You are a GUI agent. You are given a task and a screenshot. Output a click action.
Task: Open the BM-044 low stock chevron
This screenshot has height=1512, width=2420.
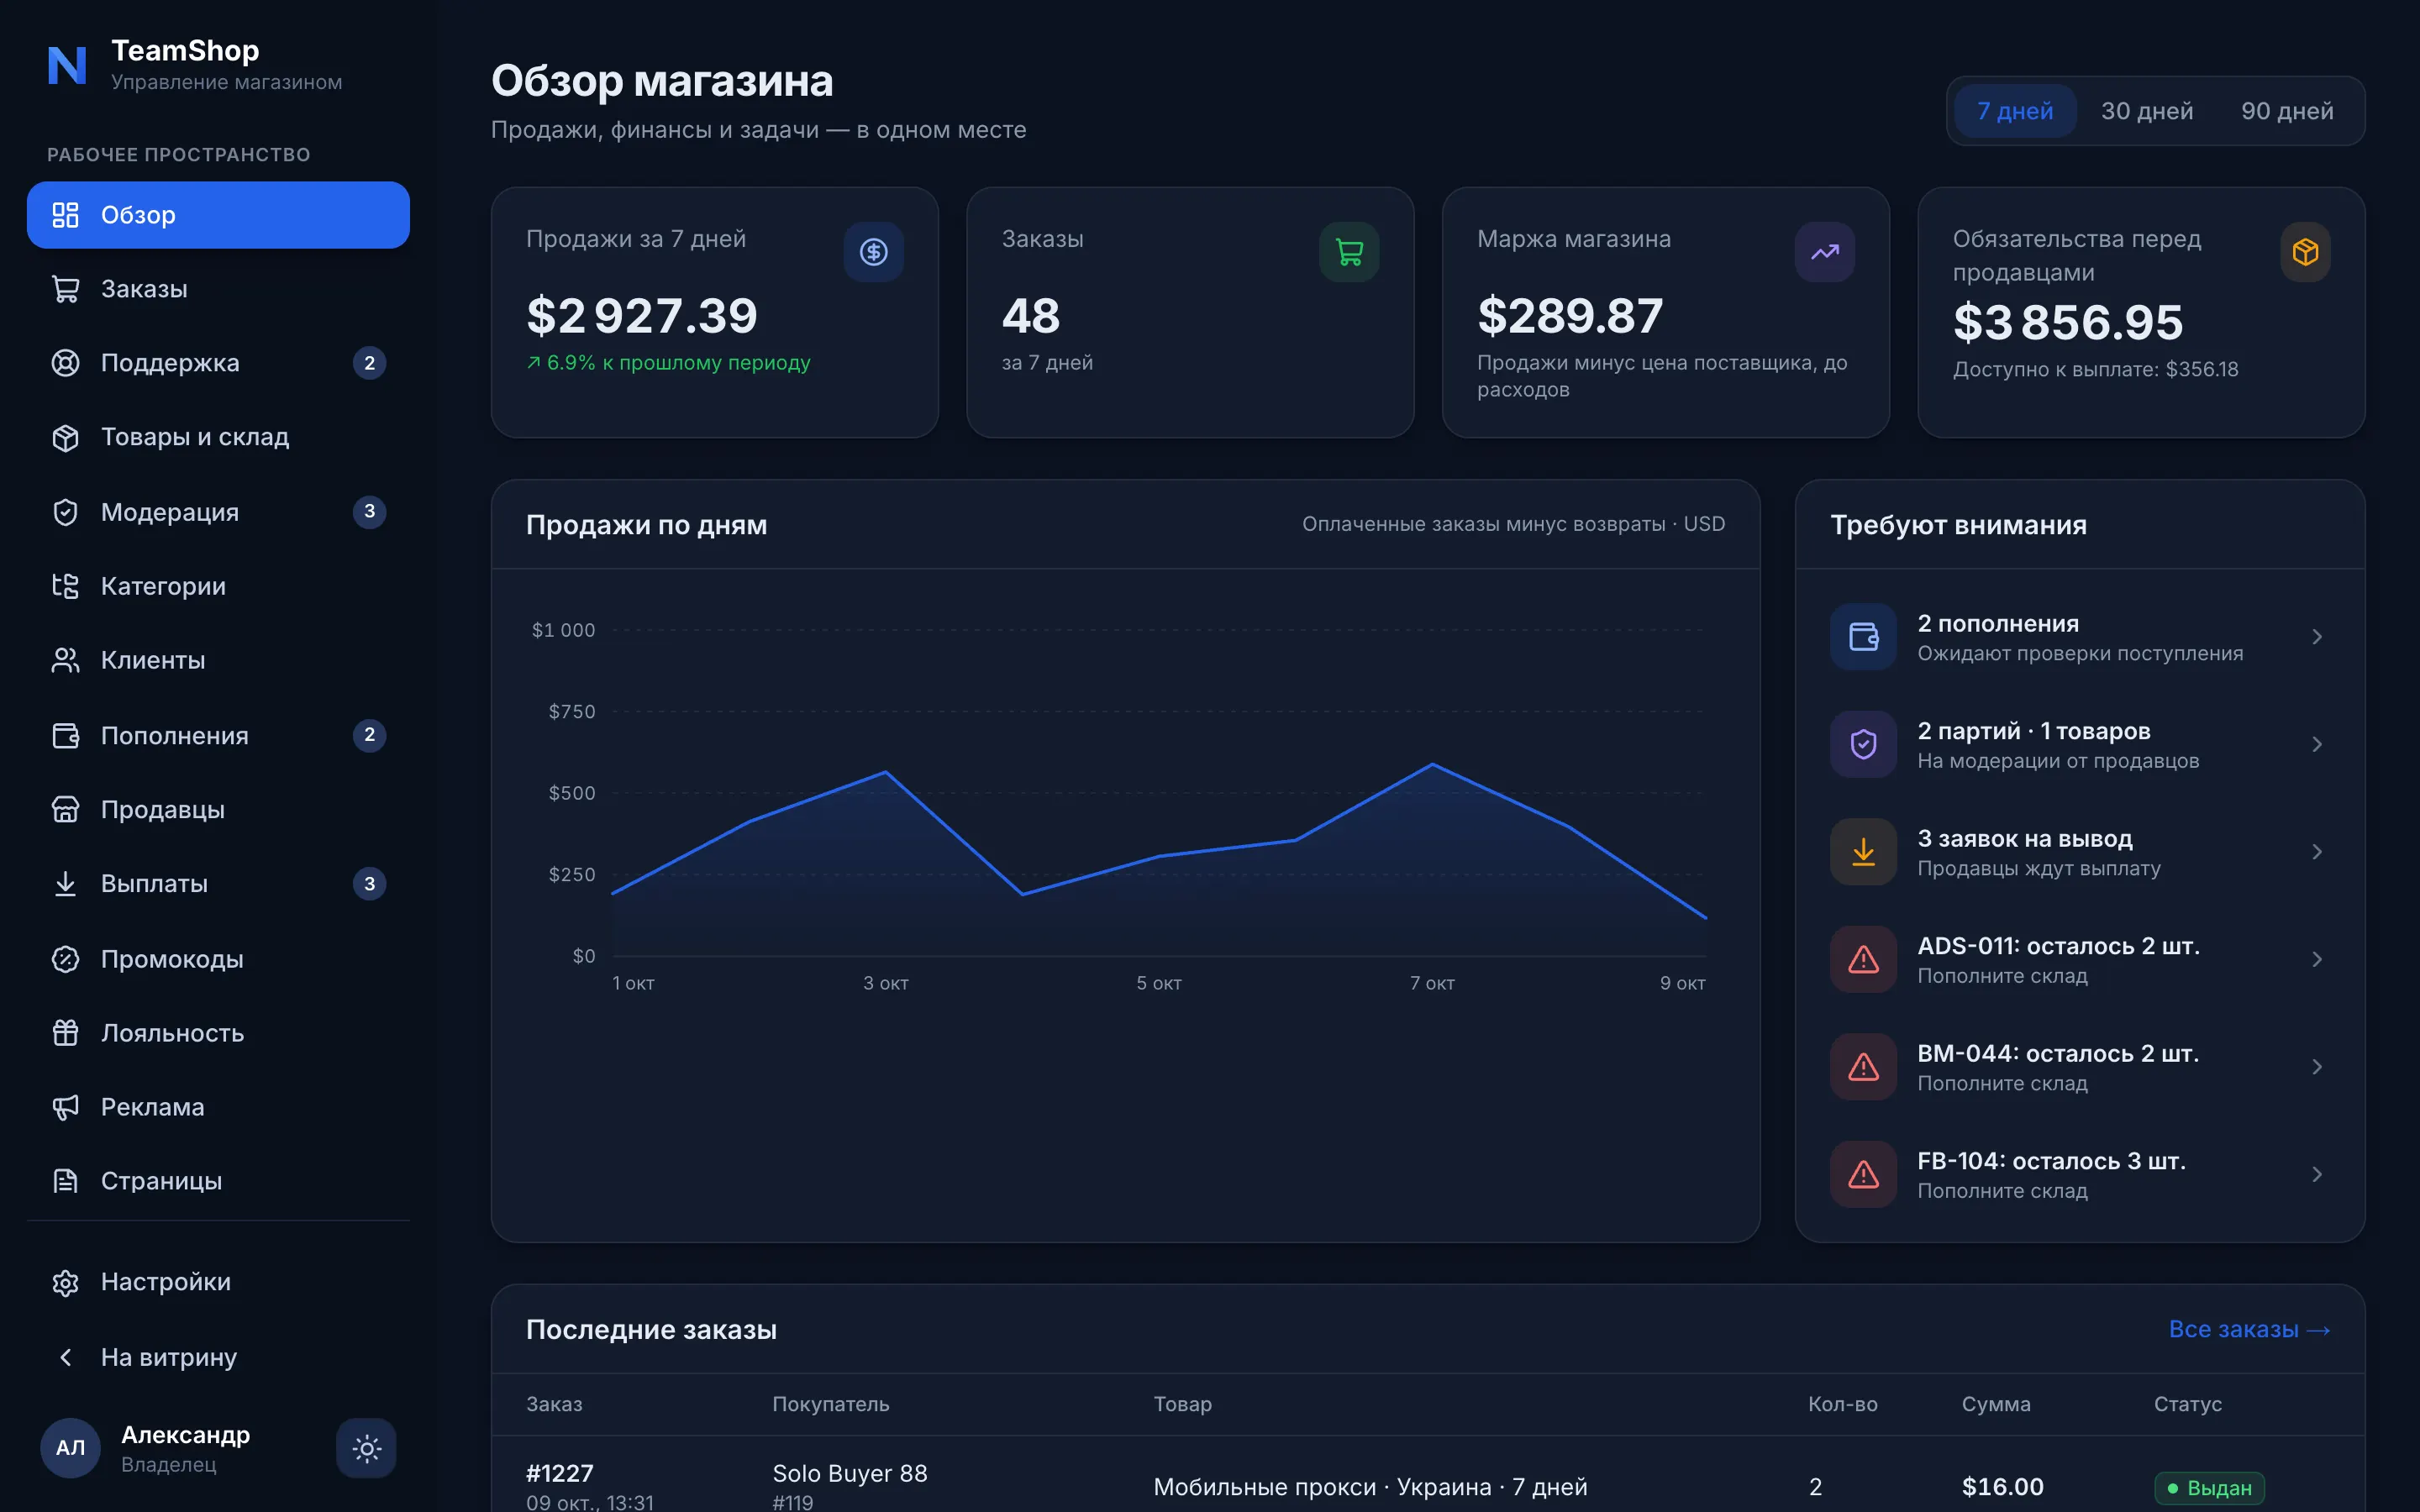(2317, 1067)
